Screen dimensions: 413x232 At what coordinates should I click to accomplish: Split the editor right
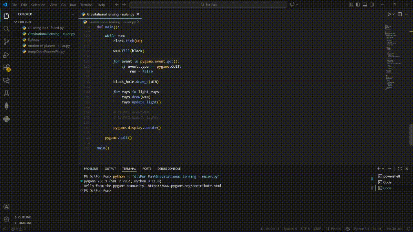pos(400,14)
